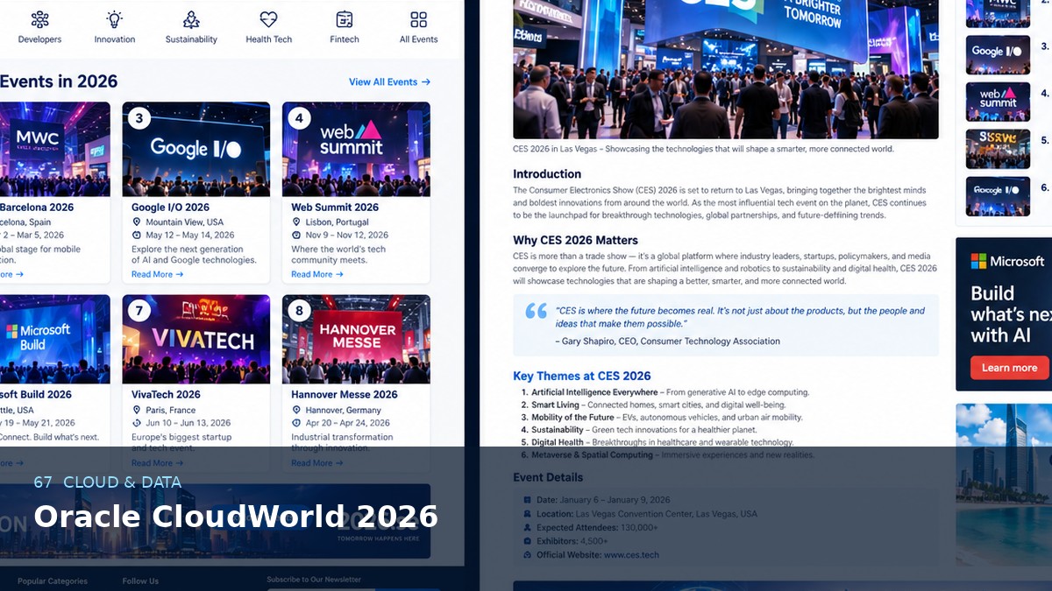Viewport: 1052px width, 591px height.
Task: Click the calendar icon beside Apr 20 – Apr 24
Action: (296, 423)
